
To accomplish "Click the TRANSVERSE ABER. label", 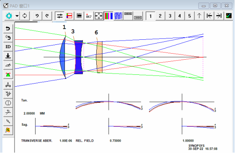I will click(x=37, y=141).
